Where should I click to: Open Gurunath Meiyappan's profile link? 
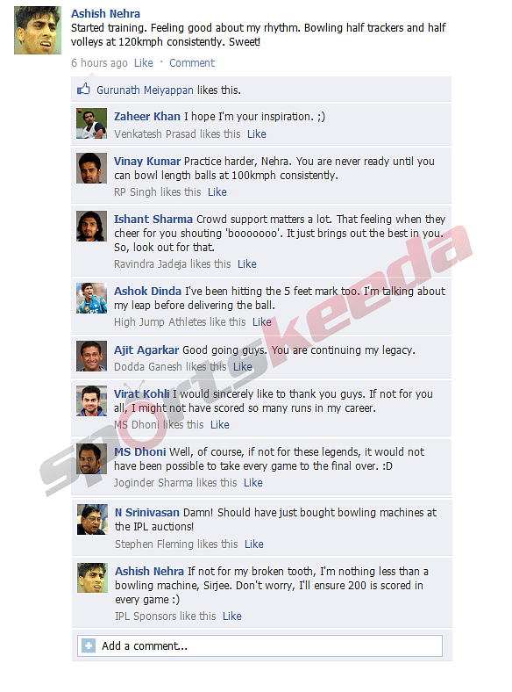145,90
